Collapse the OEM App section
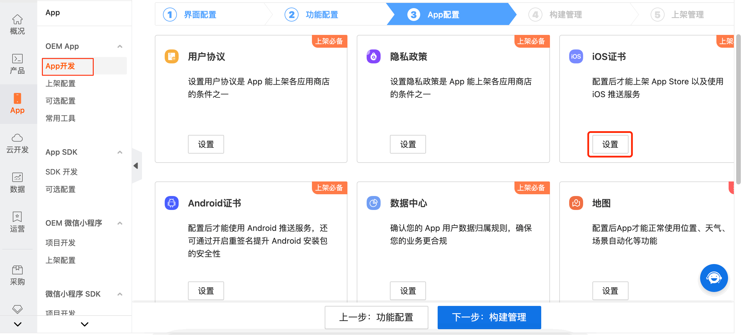The width and height of the screenshot is (742, 335). tap(120, 46)
